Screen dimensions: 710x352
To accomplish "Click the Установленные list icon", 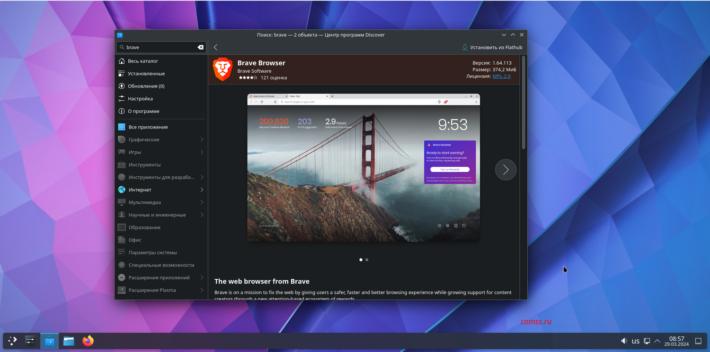I will 122,74.
